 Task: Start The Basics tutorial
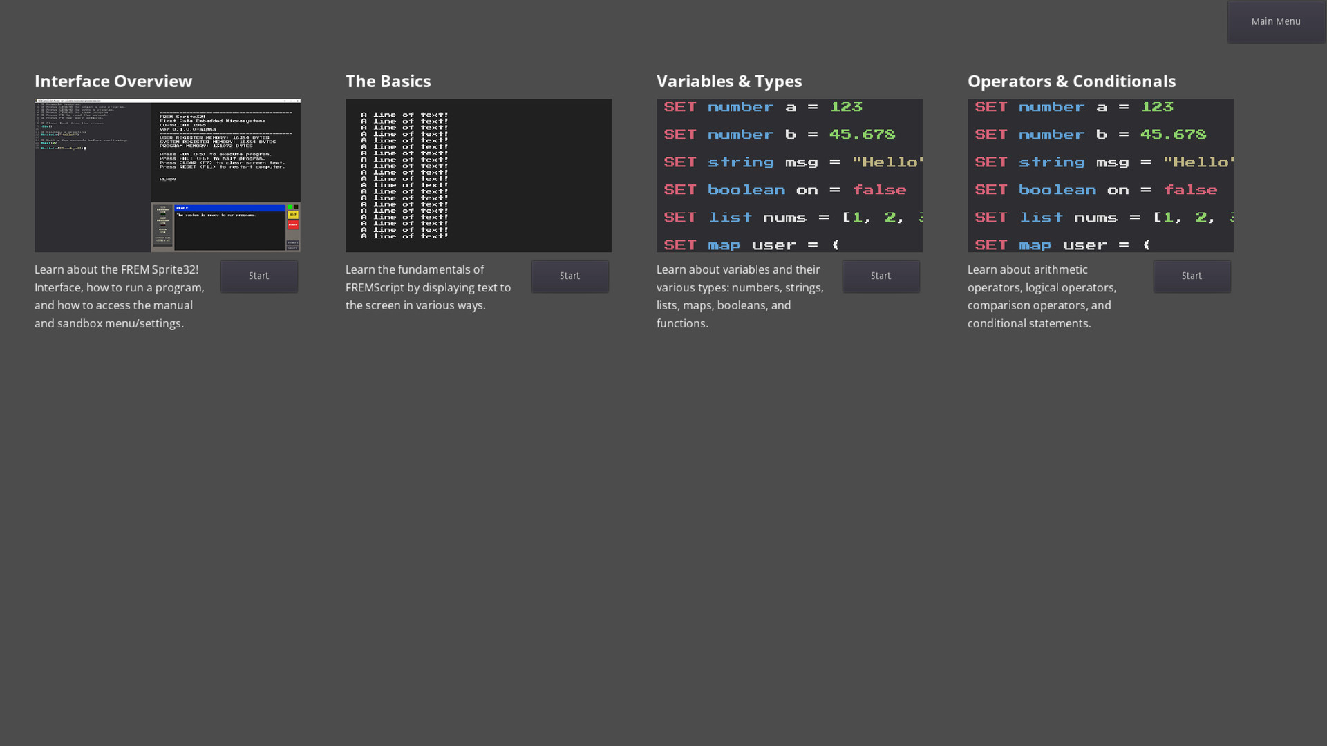pyautogui.click(x=570, y=276)
